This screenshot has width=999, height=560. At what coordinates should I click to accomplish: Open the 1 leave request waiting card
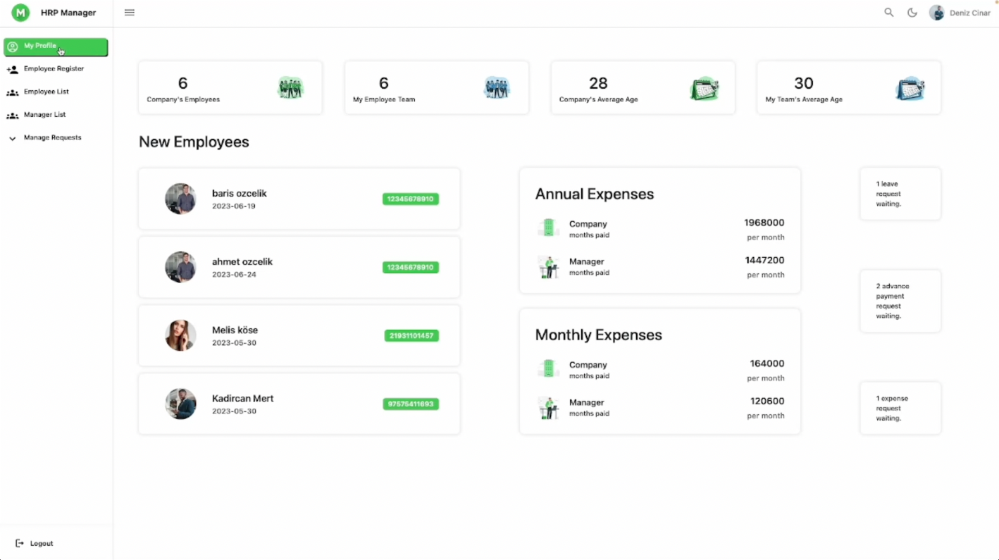point(900,193)
